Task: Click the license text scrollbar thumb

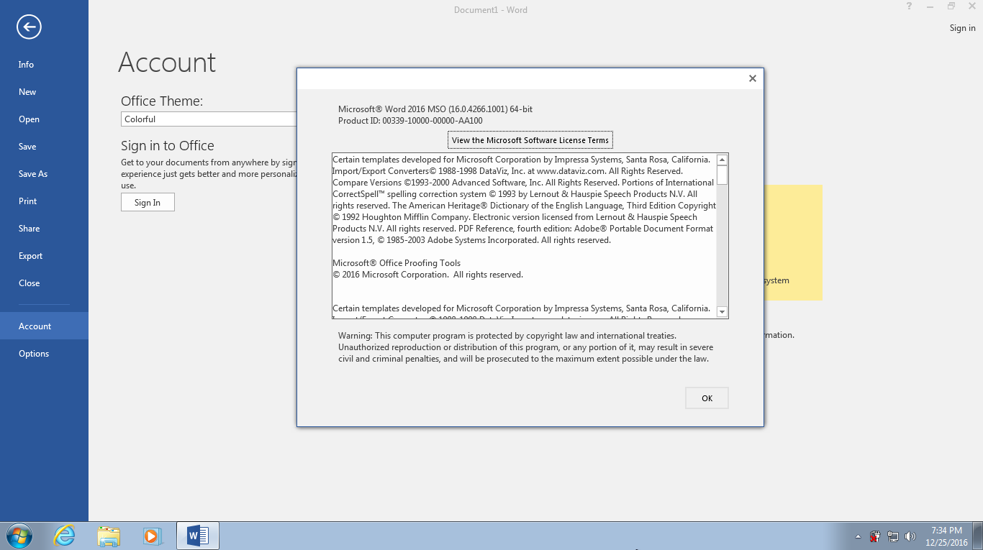Action: (722, 175)
